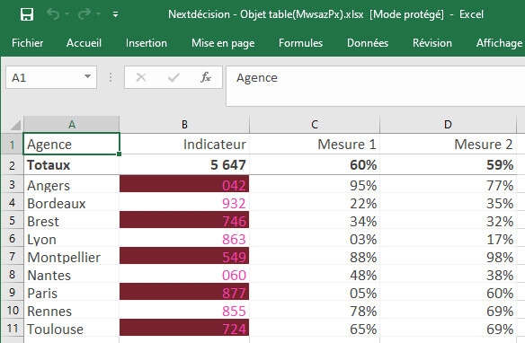This screenshot has height=343, width=525.
Task: Open Redo history dropdown arrow
Action: [x=99, y=14]
